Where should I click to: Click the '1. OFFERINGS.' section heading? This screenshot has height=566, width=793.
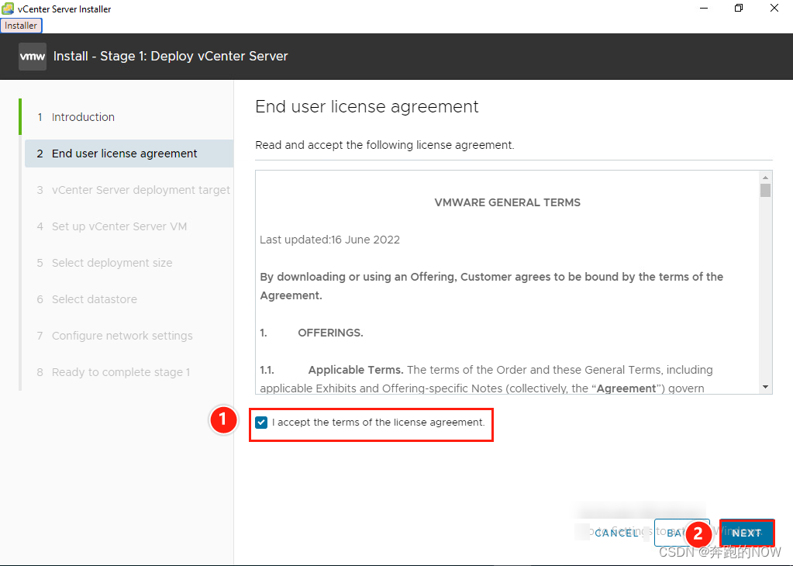point(312,333)
